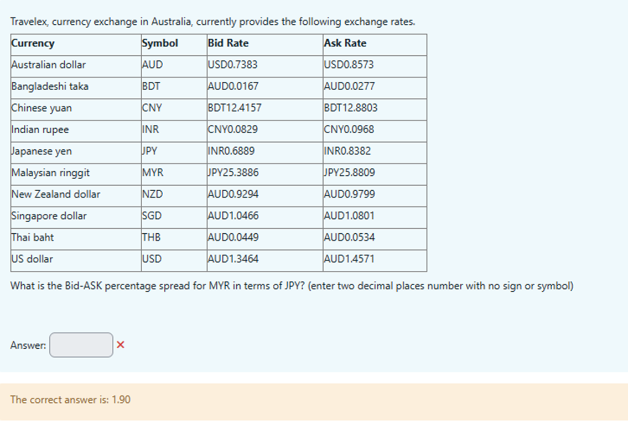Select the MYR symbol cell
This screenshot has width=628, height=430.
(x=154, y=172)
